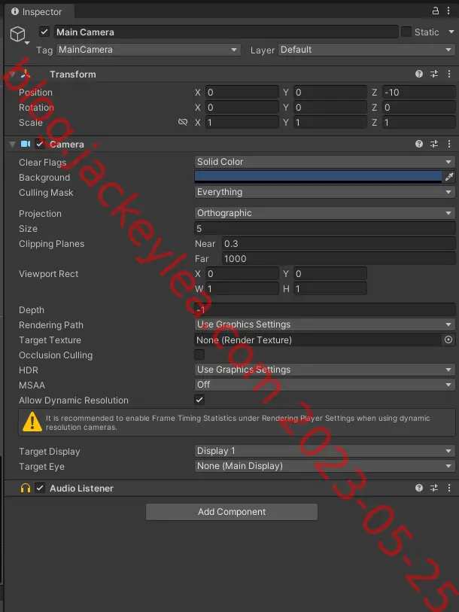This screenshot has height=612, width=459.
Task: Open Audio Listener presets icon
Action: coord(434,488)
